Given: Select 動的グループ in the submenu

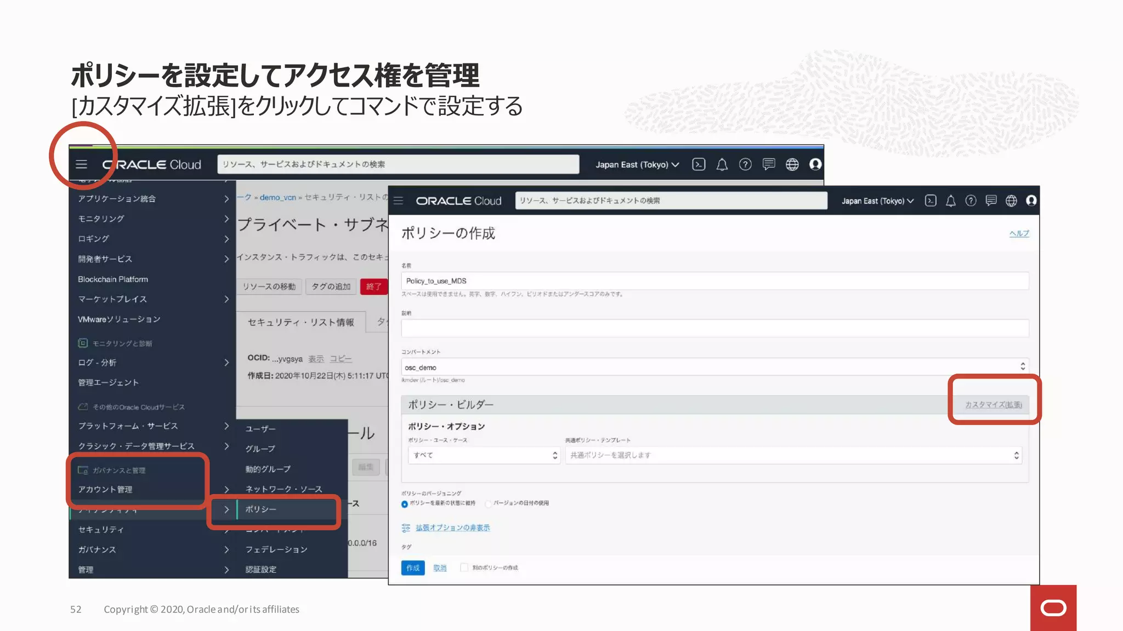Looking at the screenshot, I should 268,469.
